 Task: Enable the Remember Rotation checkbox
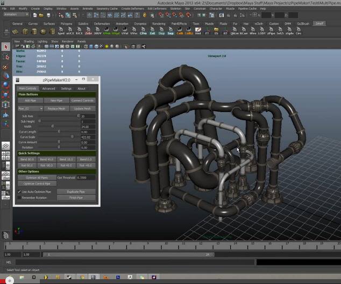19,198
